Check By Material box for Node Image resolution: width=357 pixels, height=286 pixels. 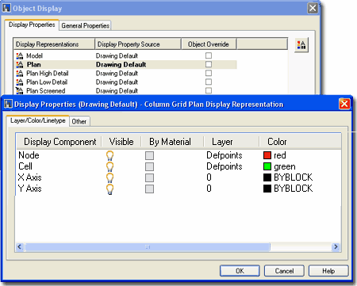(x=149, y=155)
